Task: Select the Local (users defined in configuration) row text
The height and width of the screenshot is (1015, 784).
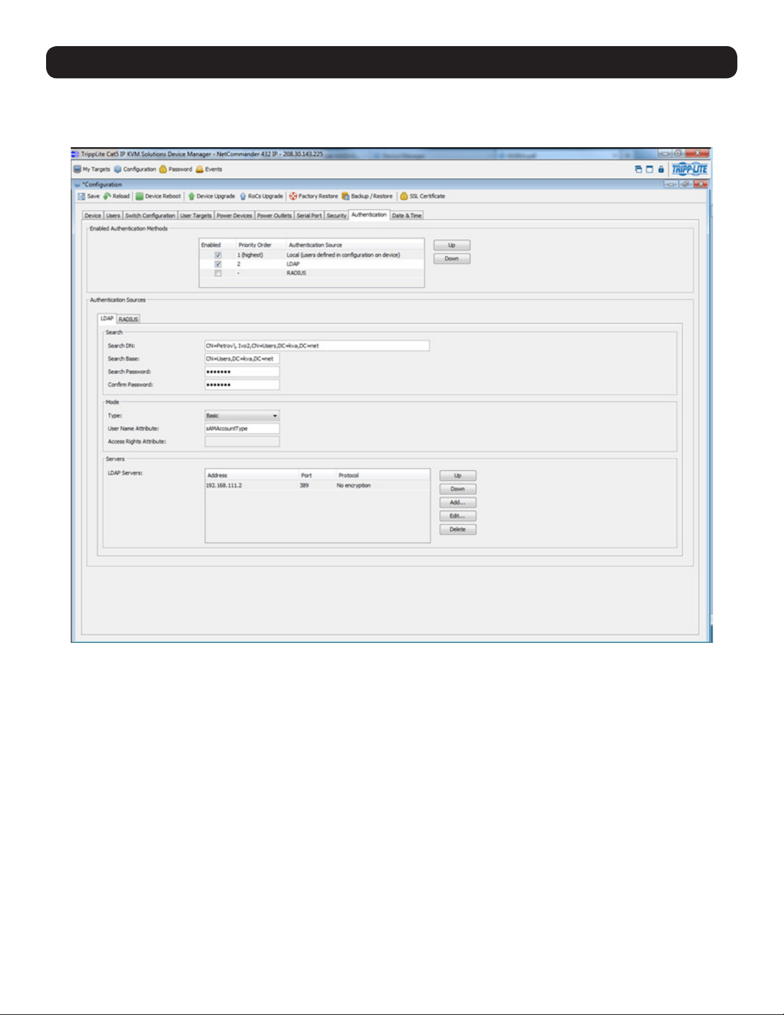Action: click(343, 255)
